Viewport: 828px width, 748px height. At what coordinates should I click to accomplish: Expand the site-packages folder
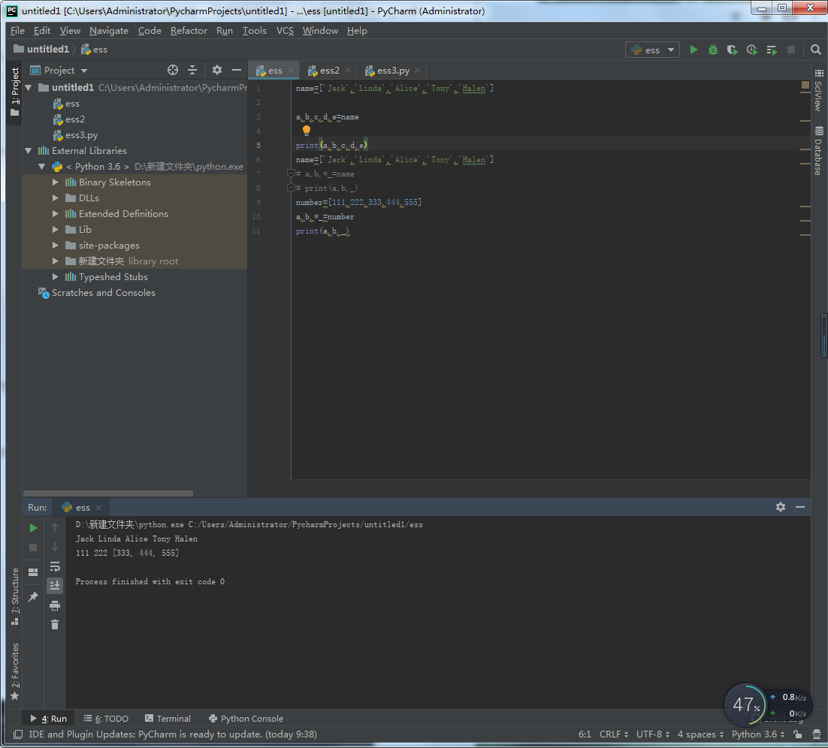56,246
